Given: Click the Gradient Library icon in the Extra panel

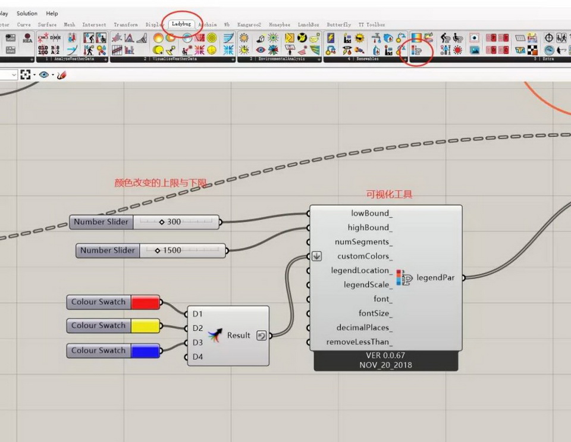Looking at the screenshot, I should [416, 38].
